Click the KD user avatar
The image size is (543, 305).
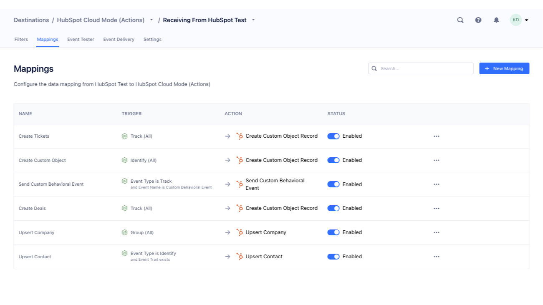coord(516,20)
